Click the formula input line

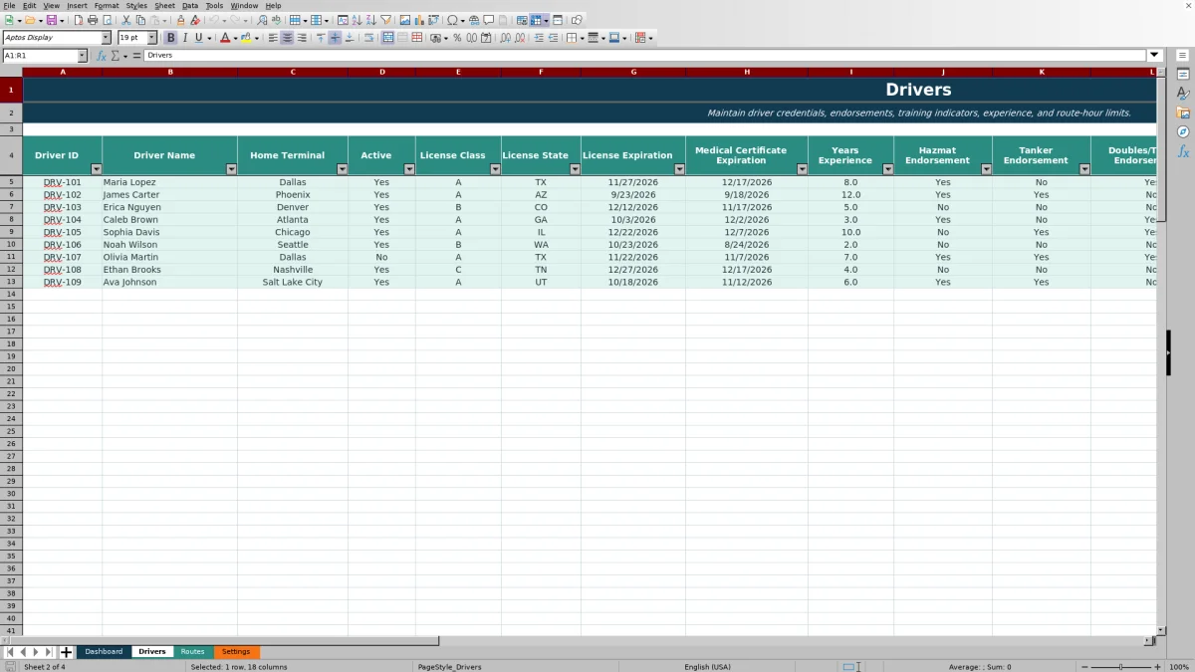645,56
